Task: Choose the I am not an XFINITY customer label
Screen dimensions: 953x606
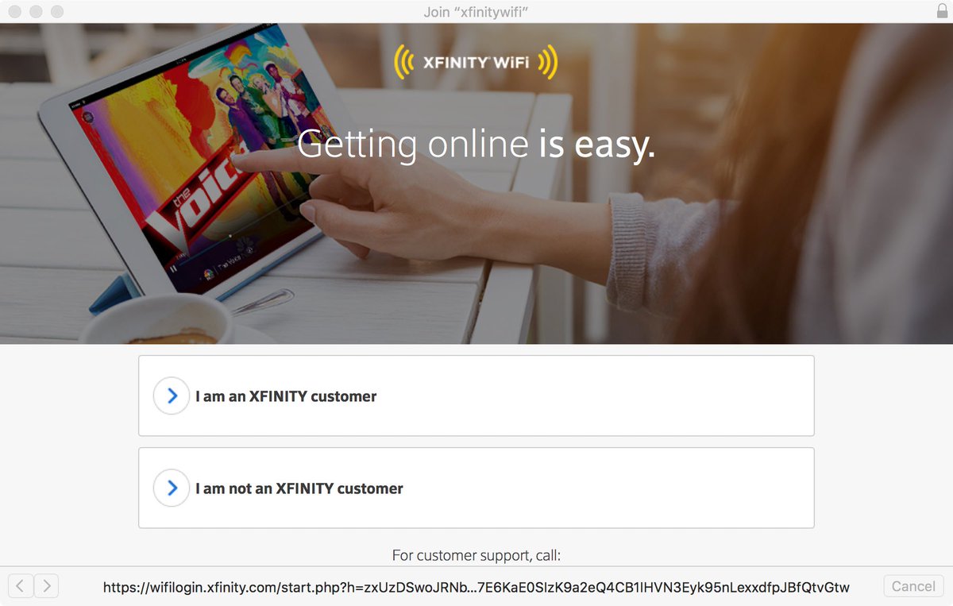Action: (x=299, y=488)
